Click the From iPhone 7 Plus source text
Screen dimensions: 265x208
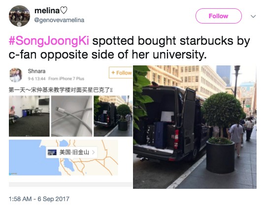click(x=66, y=79)
